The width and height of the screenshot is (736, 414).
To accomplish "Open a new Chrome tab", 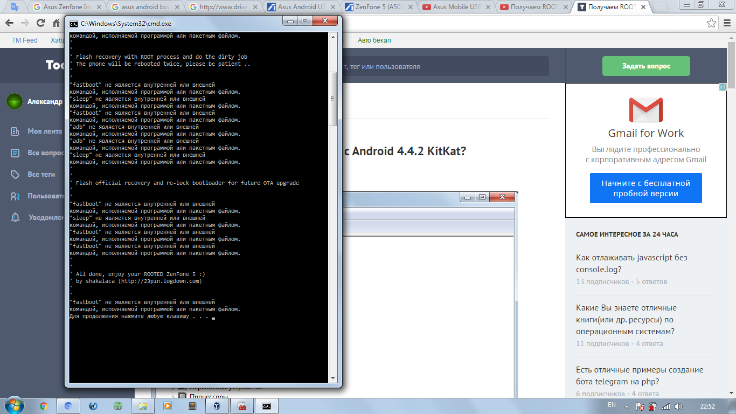I will 662,8.
